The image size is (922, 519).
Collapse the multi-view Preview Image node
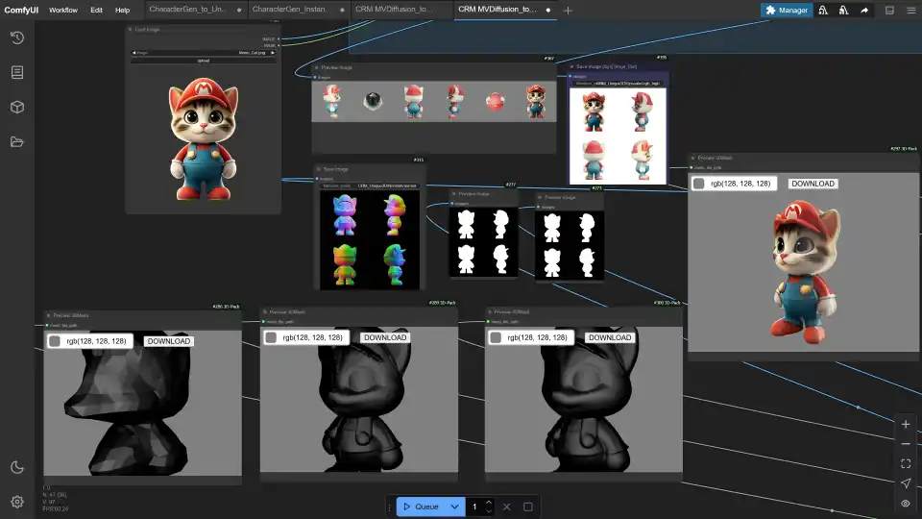coord(316,67)
